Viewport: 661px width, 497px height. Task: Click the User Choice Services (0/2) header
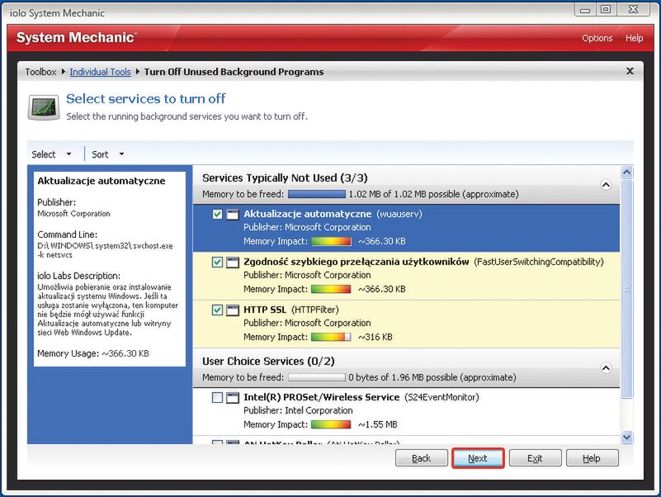coord(268,361)
